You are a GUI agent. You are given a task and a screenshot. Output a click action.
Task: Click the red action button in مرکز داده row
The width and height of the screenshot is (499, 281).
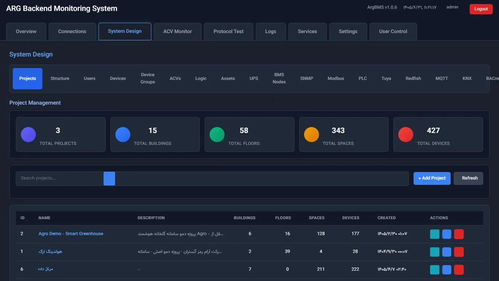[459, 270]
